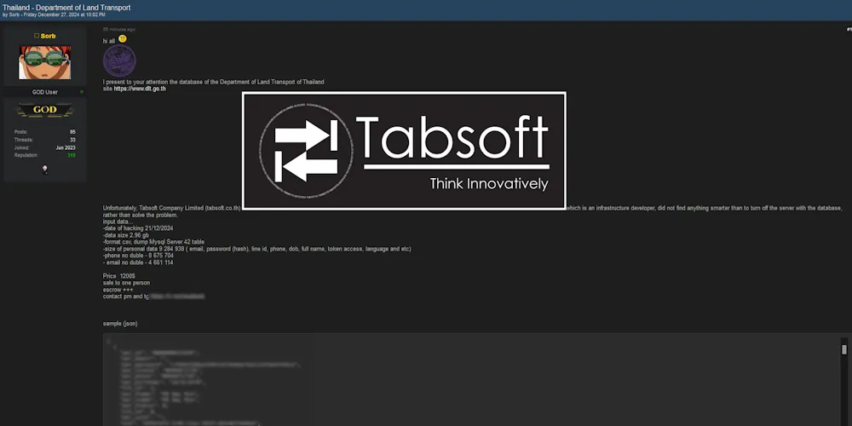Click the purple circular seal image
852x426 pixels.
pos(119,60)
